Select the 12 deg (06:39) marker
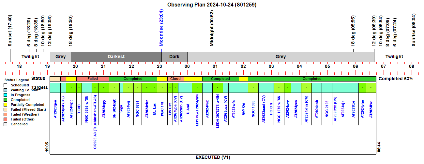This screenshot has width=424, height=164. (374, 31)
